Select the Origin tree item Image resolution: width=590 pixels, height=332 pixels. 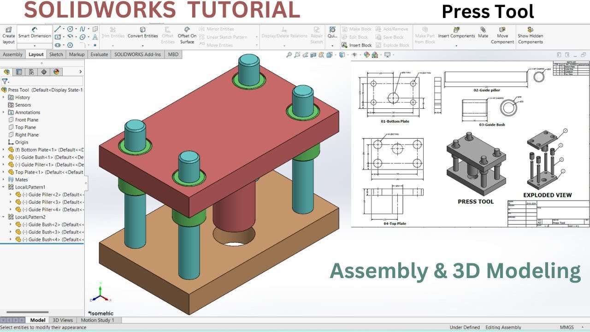(18, 142)
